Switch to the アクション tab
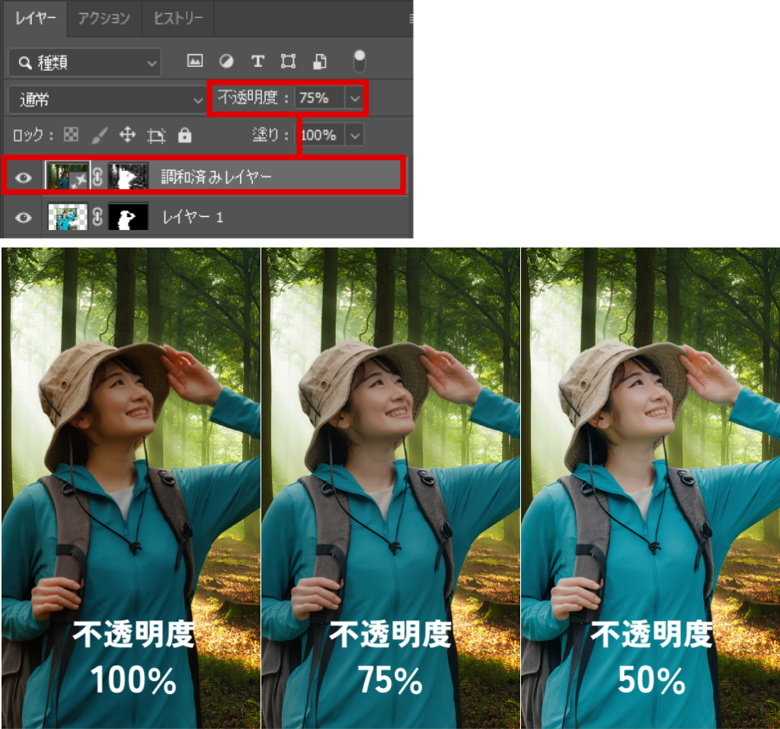This screenshot has width=780, height=729. [x=104, y=18]
